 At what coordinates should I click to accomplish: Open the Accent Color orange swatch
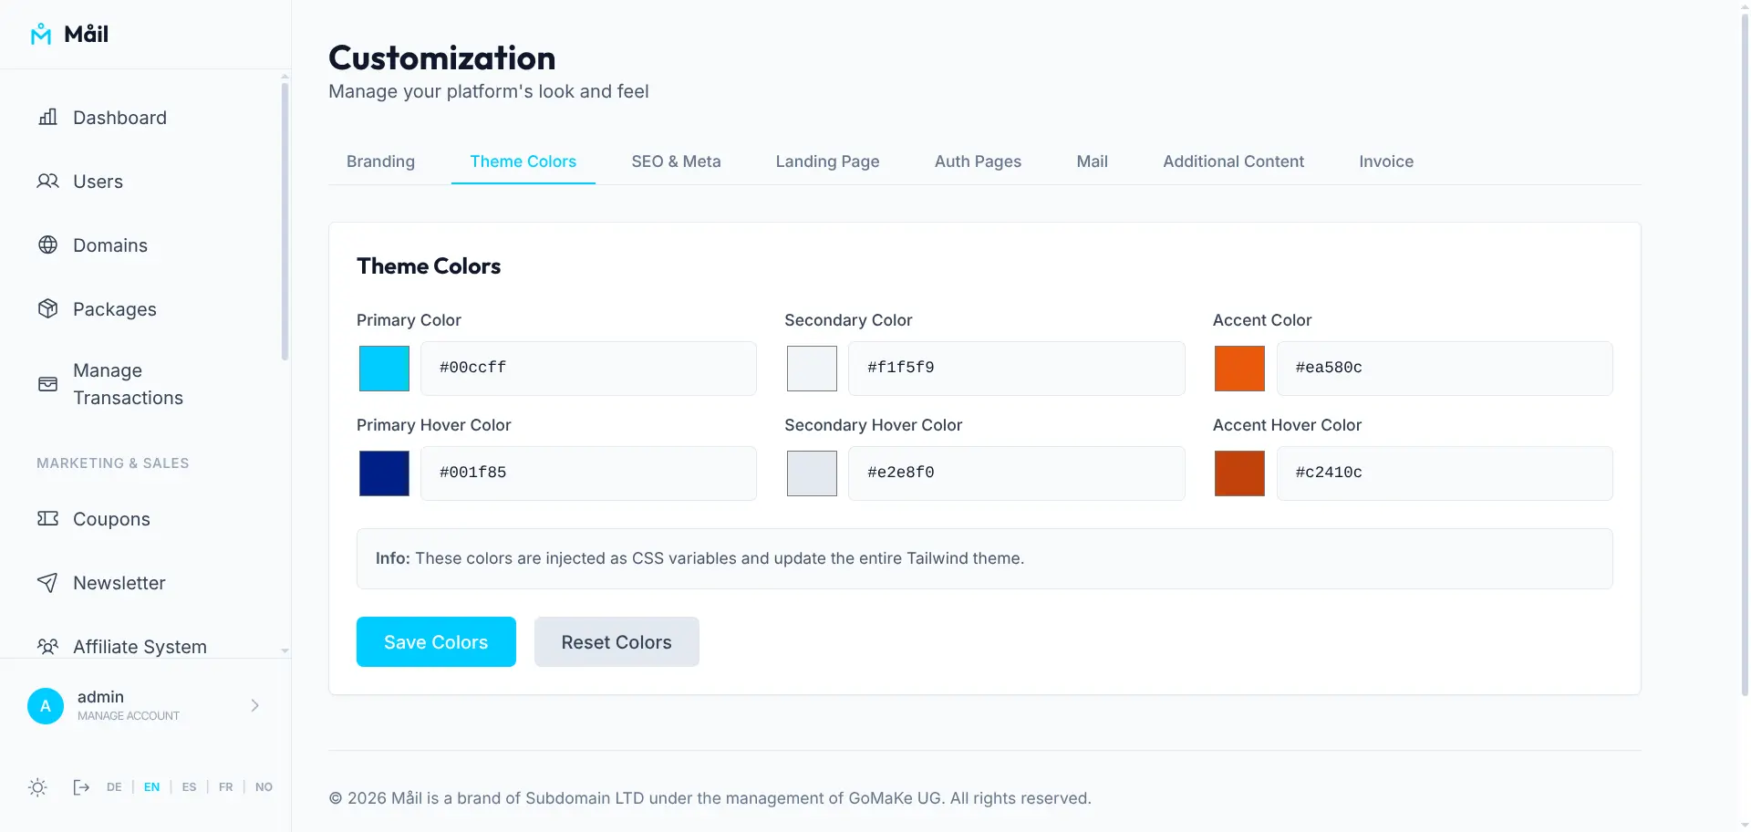point(1239,369)
